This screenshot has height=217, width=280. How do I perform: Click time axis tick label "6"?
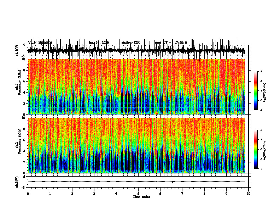pos(161,194)
